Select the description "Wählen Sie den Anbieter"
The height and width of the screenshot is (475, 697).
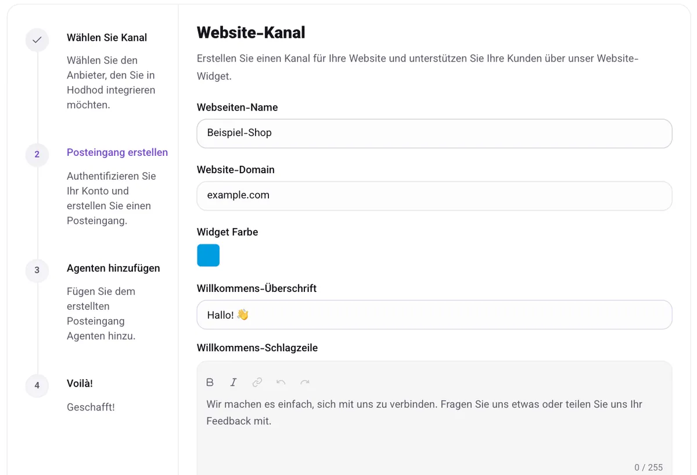click(x=111, y=83)
